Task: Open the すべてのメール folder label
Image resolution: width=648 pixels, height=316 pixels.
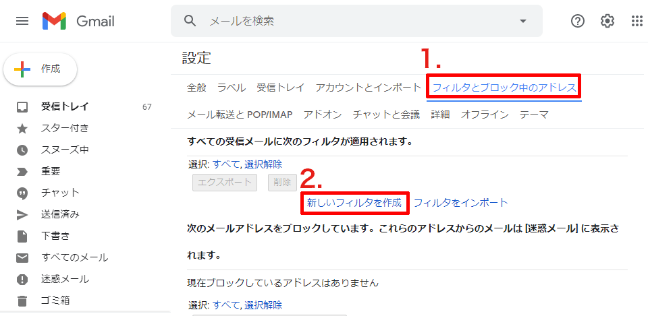Action: click(x=75, y=257)
